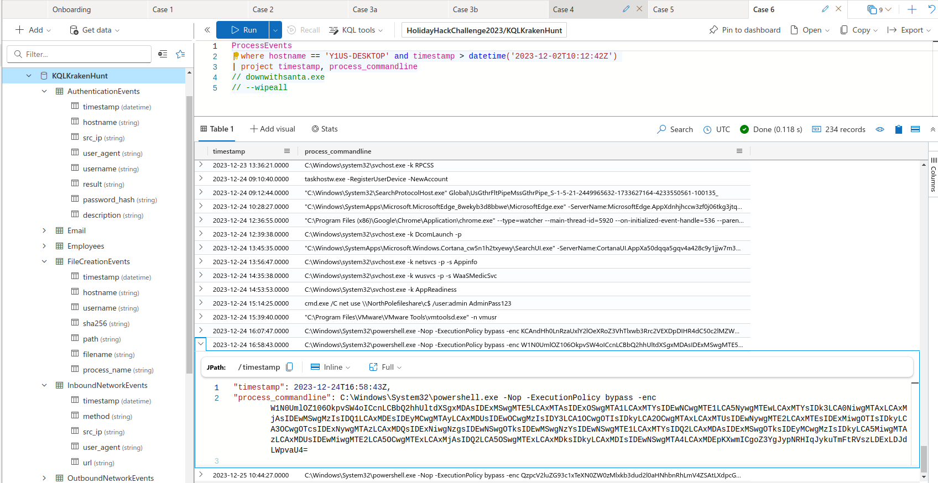Screen dimensions: 938x483
Task: Select the password_hash column
Action: (114, 200)
